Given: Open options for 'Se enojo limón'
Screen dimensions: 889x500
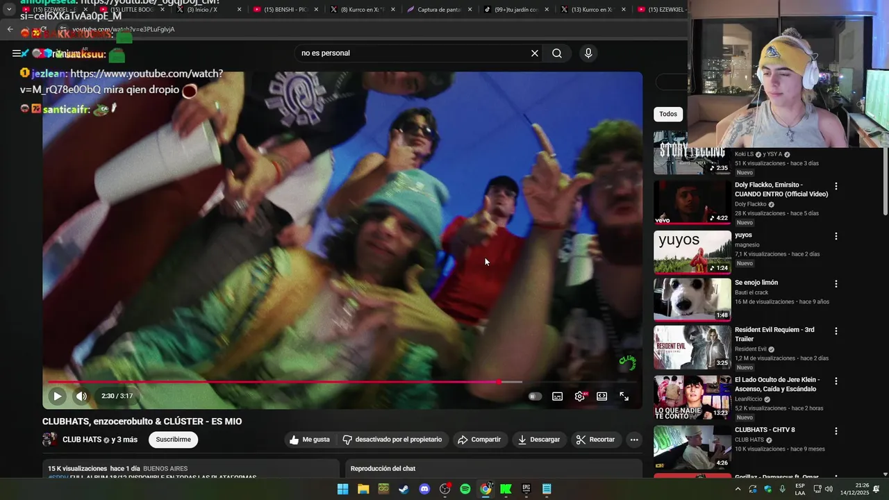Looking at the screenshot, I should click(x=836, y=284).
